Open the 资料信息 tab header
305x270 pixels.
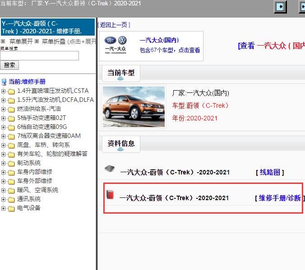pos(121,144)
